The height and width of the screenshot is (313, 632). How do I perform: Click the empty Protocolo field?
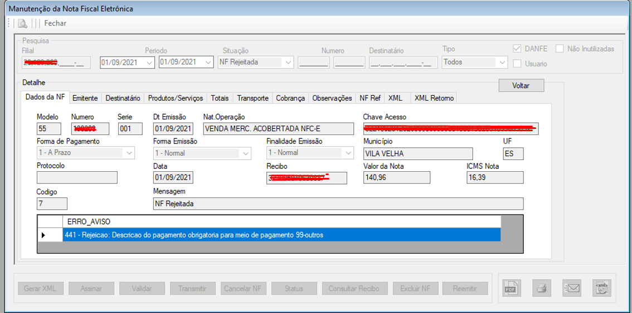pyautogui.click(x=77, y=177)
